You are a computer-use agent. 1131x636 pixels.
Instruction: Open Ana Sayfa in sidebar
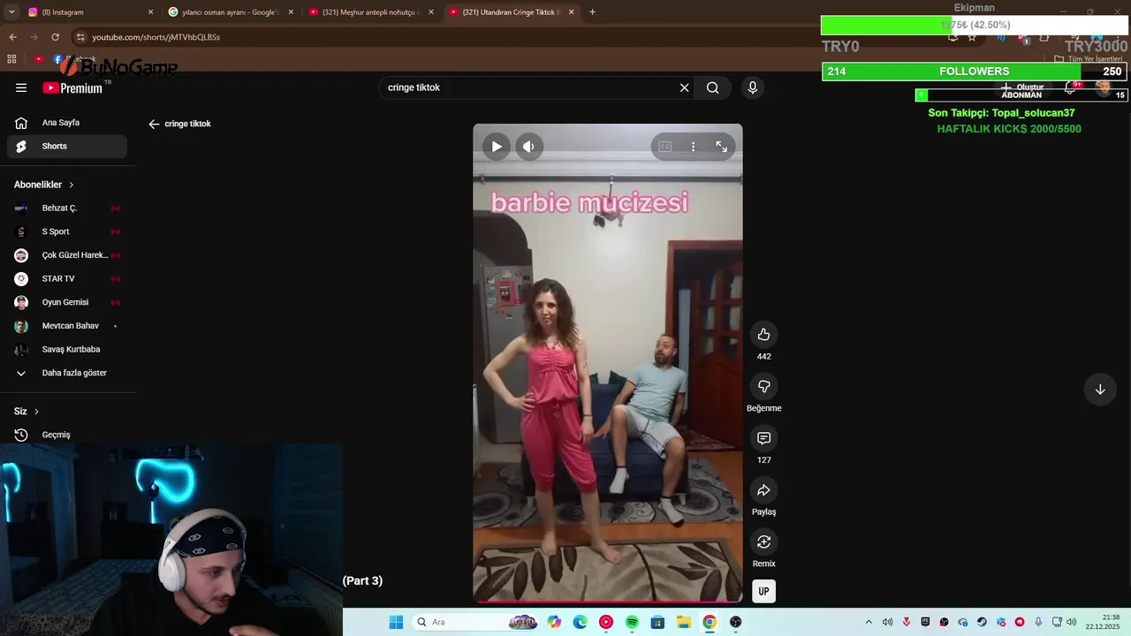(x=67, y=123)
